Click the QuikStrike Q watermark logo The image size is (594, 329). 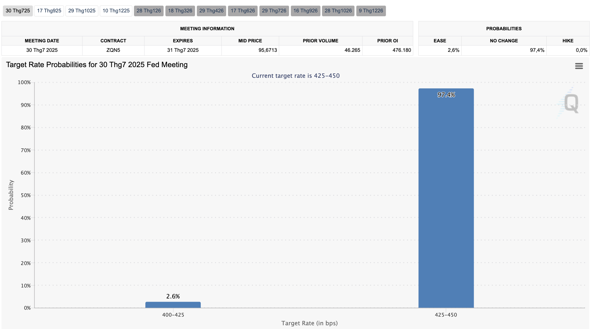[x=571, y=103]
